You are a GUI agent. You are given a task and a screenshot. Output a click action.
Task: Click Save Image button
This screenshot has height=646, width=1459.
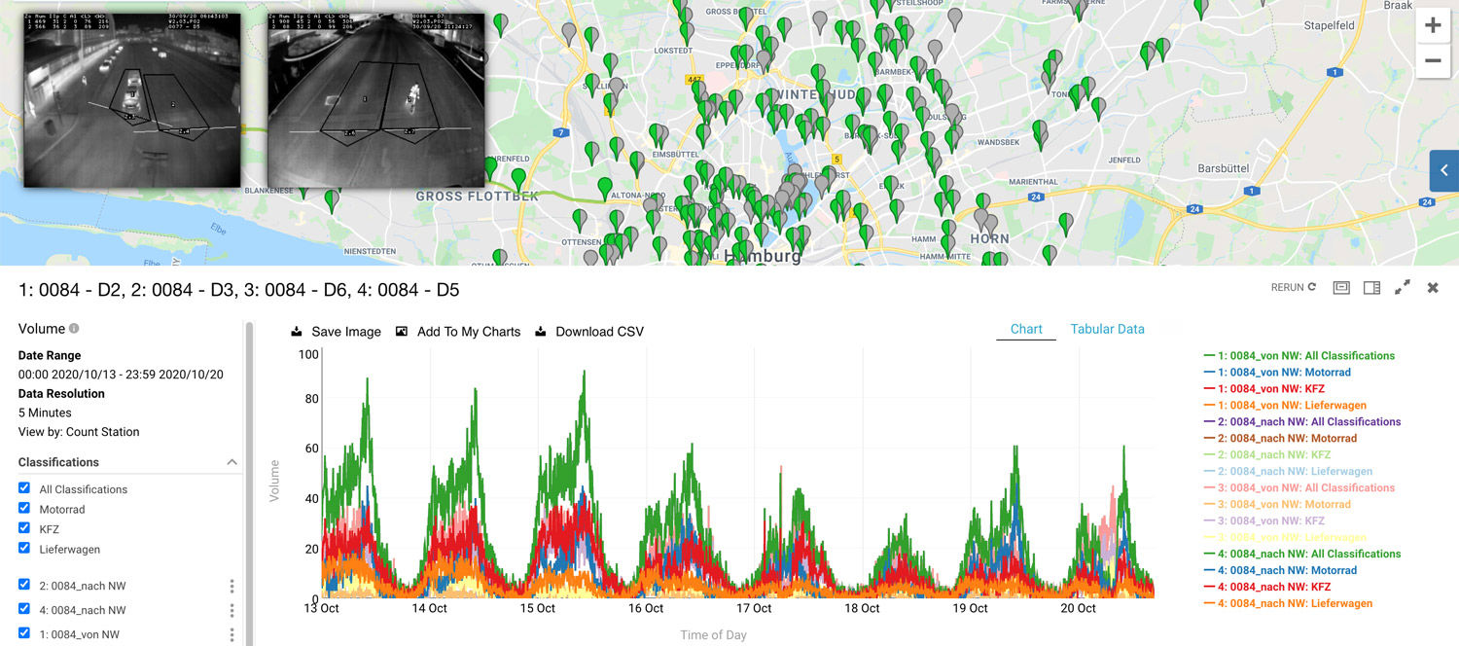(336, 332)
